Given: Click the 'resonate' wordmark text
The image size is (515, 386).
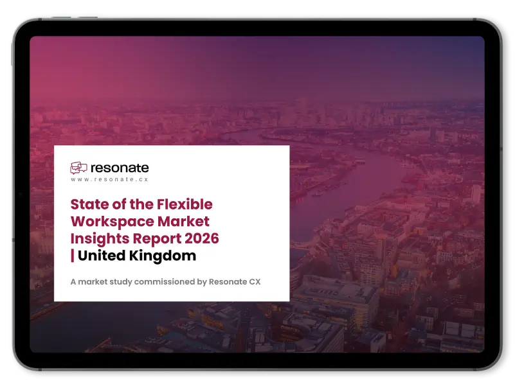Looking at the screenshot, I should 120,168.
